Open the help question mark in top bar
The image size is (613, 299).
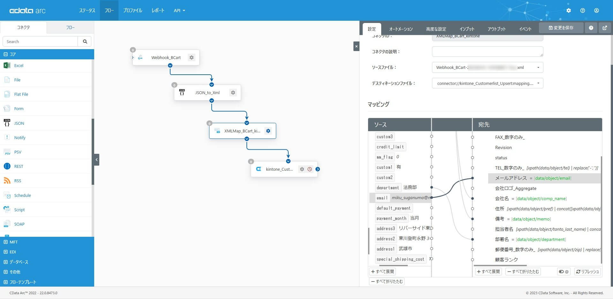click(583, 11)
